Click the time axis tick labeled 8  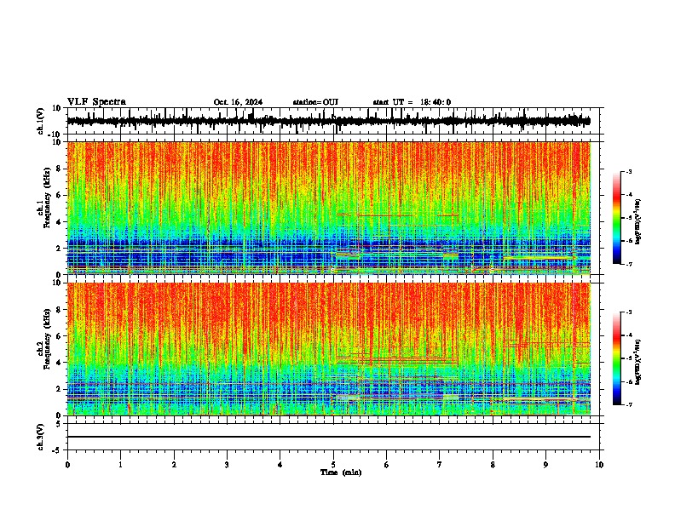(x=493, y=465)
